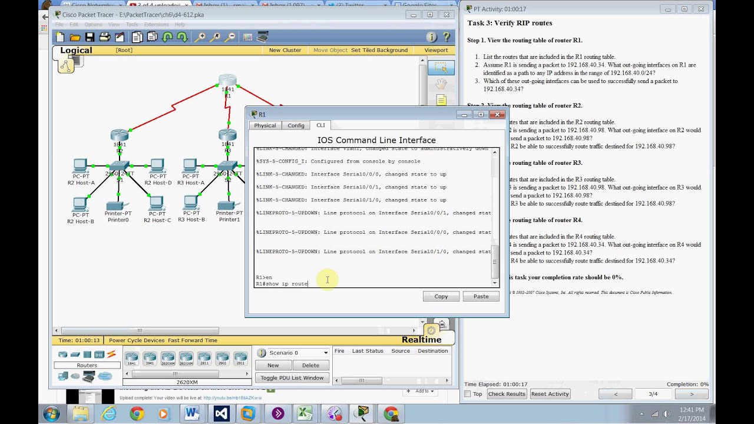Switch to the Physical tab in R1
This screenshot has height=424, width=754.
click(x=265, y=125)
